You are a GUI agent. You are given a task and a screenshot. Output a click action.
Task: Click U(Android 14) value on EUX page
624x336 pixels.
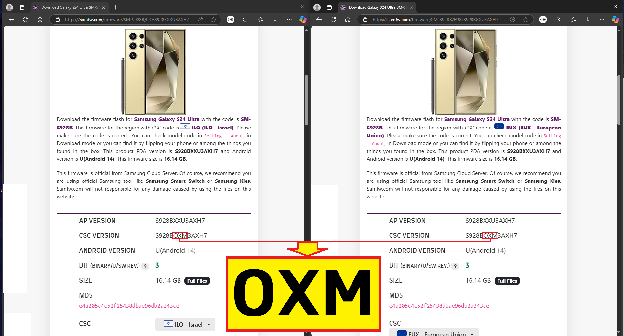pyautogui.click(x=485, y=251)
